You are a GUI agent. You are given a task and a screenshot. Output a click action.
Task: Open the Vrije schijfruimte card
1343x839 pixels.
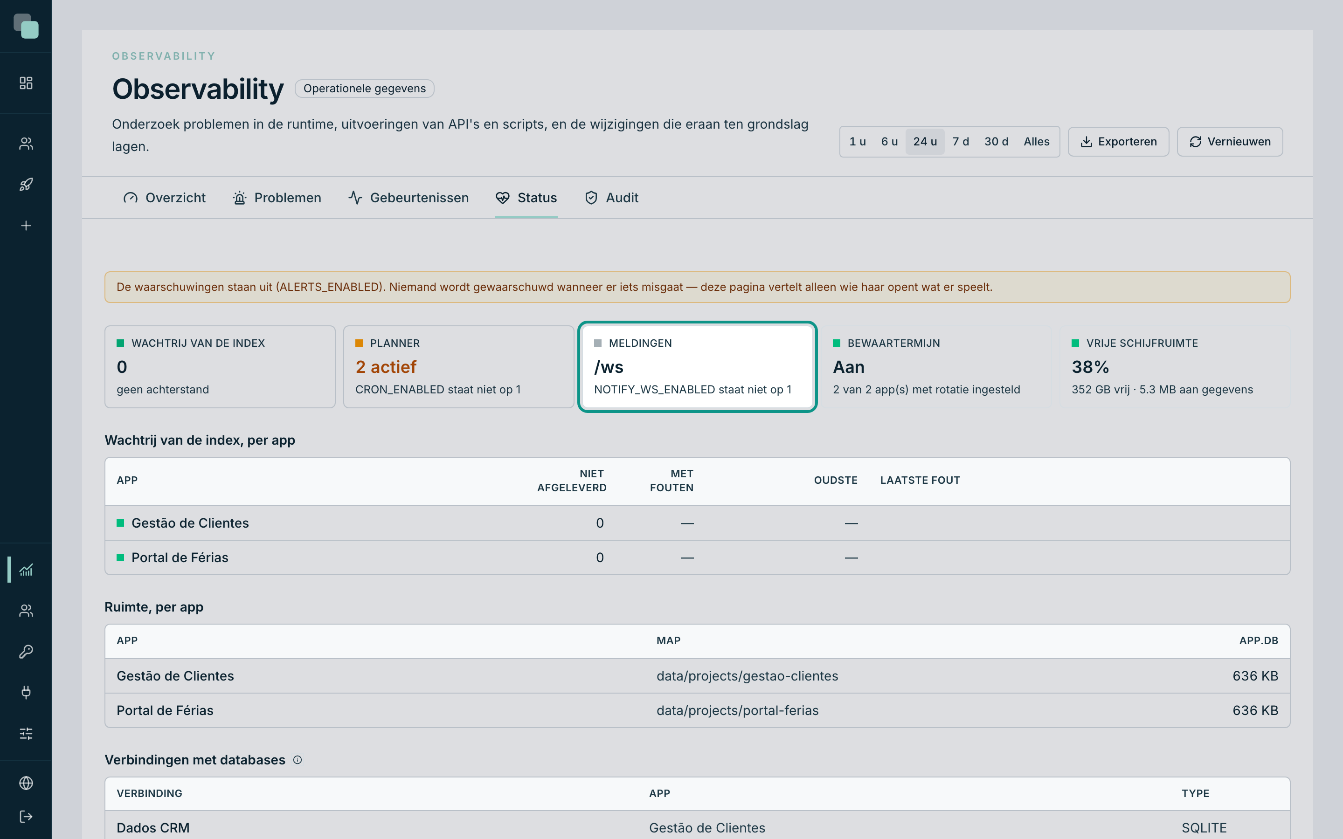[x=1175, y=367]
